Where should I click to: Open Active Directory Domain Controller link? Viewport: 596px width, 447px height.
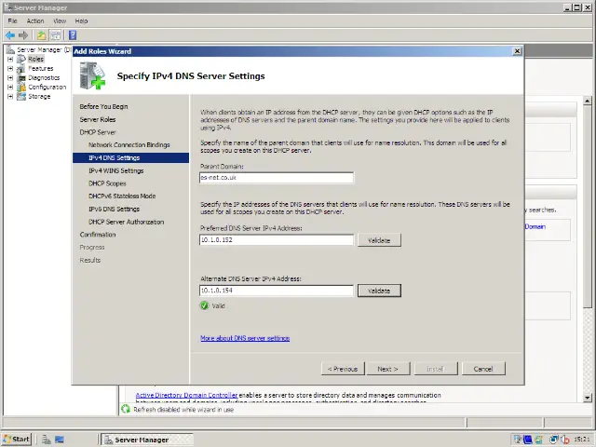click(186, 395)
